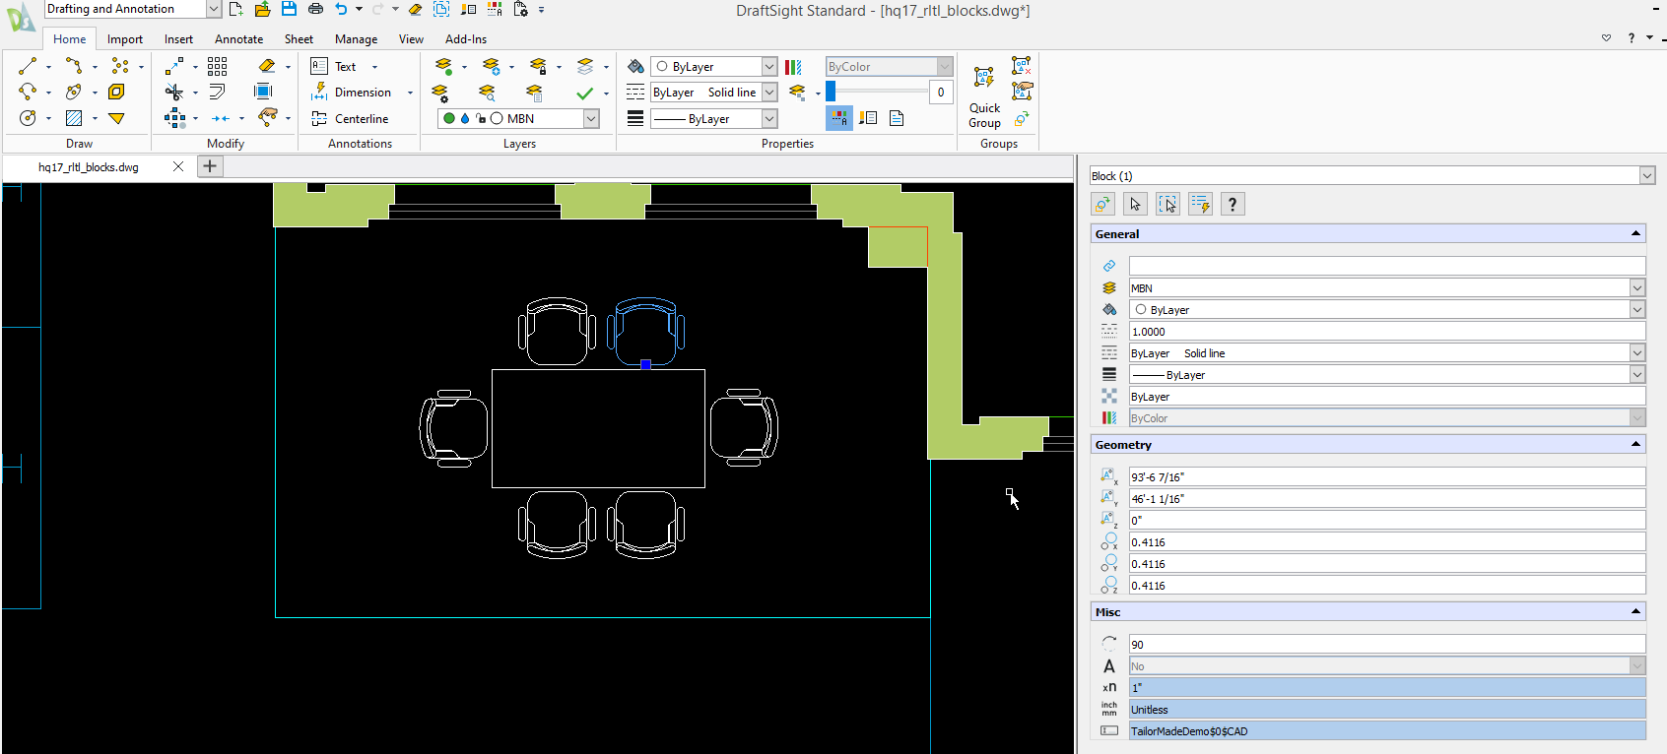The width and height of the screenshot is (1667, 754).
Task: Click the Pattern array tool icon
Action: (x=218, y=66)
